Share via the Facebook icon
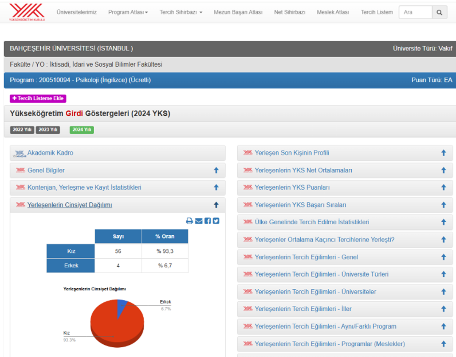 point(207,221)
